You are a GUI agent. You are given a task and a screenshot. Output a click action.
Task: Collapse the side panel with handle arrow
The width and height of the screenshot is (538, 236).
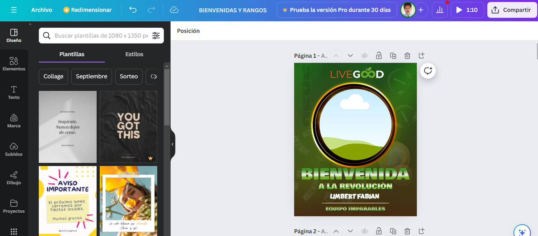point(173,144)
